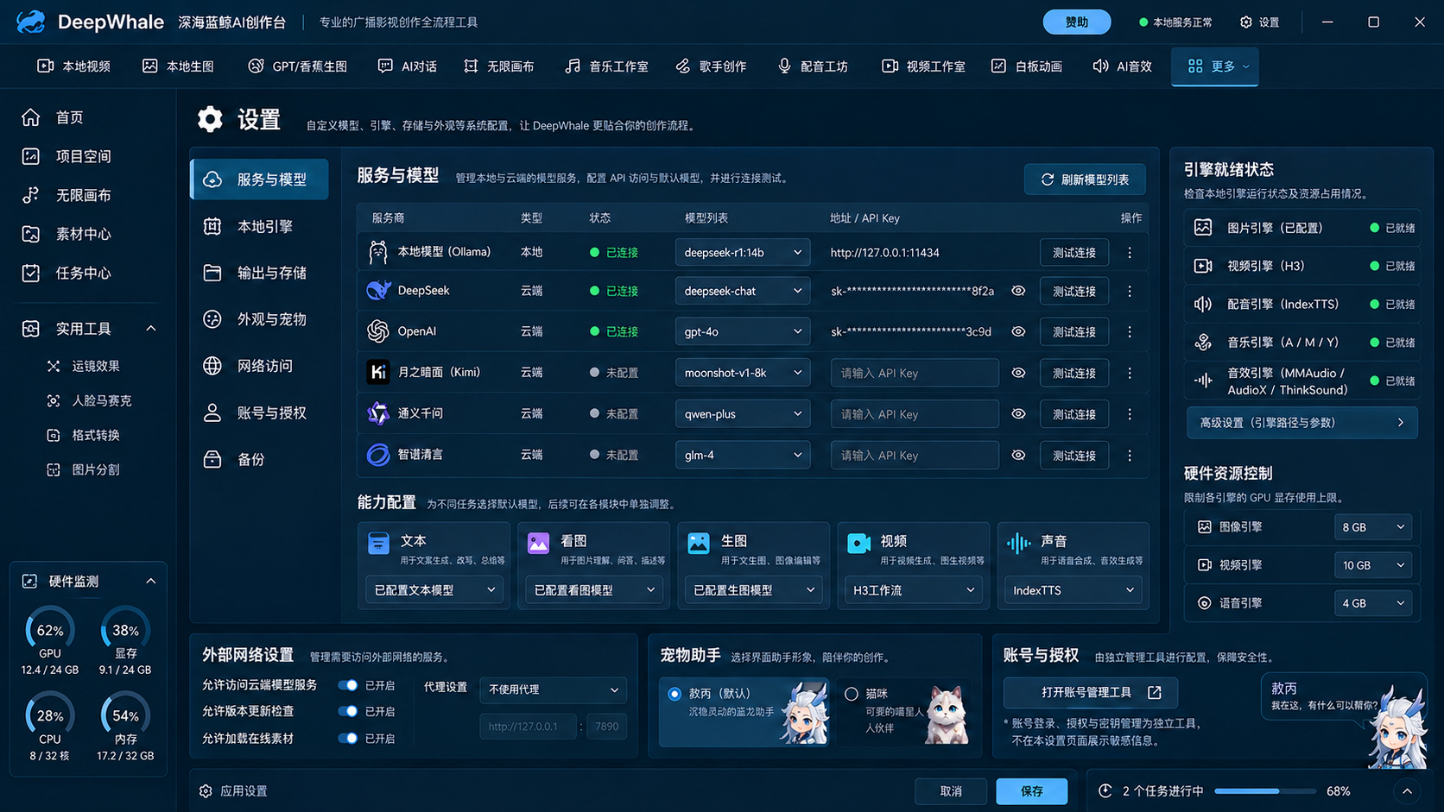Click the task progress bar at 68%
1444x812 pixels.
point(1265,791)
